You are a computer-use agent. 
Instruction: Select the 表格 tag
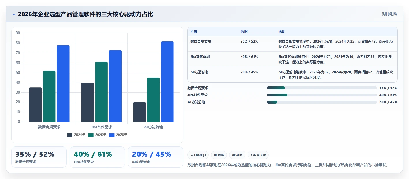219,155
